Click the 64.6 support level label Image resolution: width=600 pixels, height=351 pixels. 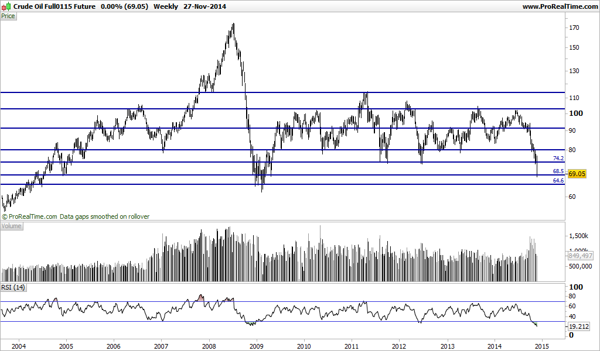click(x=558, y=180)
